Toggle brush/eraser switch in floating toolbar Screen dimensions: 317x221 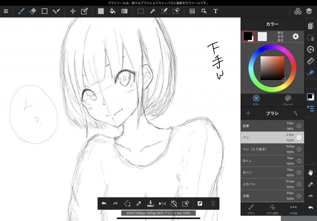[127, 203]
